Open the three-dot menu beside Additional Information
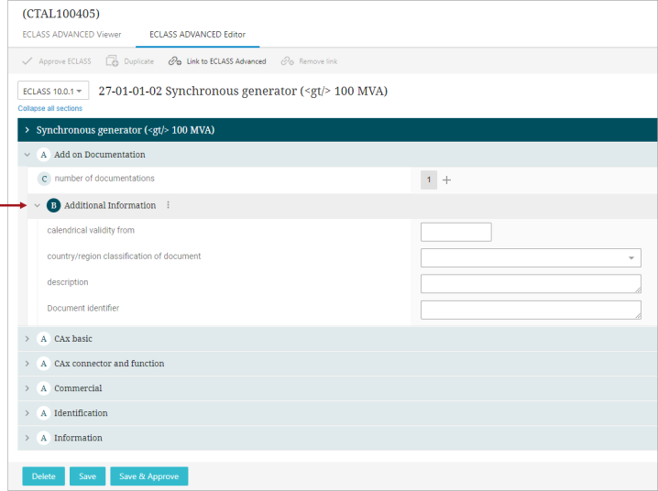This screenshot has height=491, width=658. pos(169,205)
